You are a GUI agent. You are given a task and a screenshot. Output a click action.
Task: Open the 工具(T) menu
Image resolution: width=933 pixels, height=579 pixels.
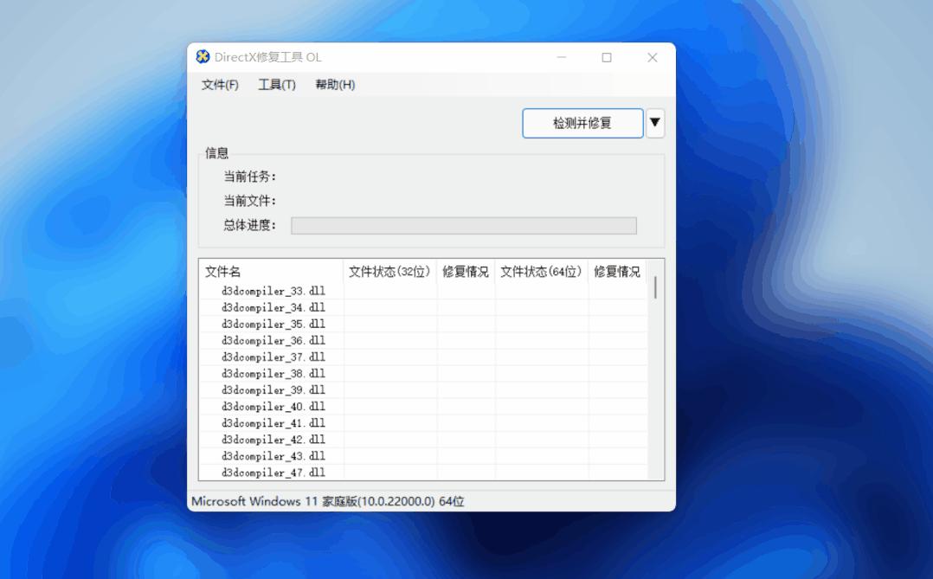coord(277,85)
